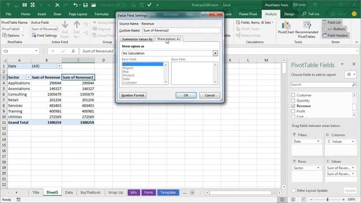This screenshot has height=203, width=361.
Task: Click the Save icon in quick access toolbar
Action: pyautogui.click(x=85, y=5)
